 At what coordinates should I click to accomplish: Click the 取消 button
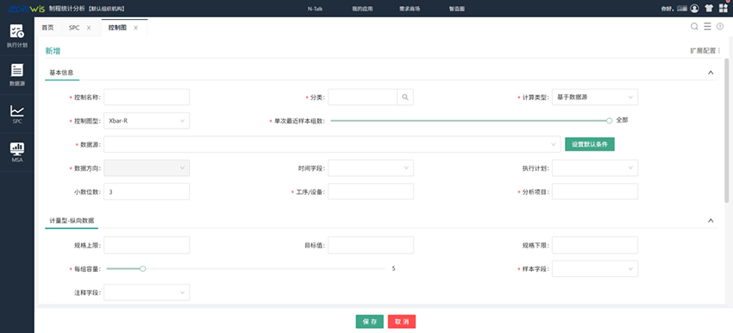pos(402,322)
